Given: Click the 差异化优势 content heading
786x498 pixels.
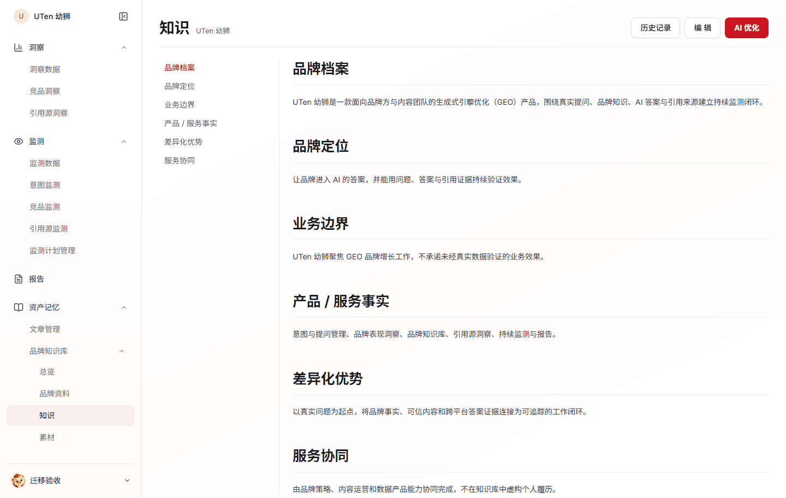Looking at the screenshot, I should 327,379.
